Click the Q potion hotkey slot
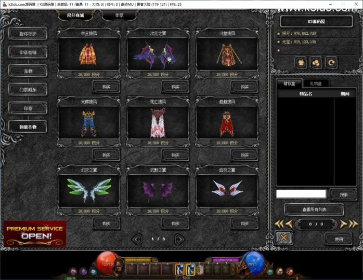 pyautogui.click(x=132, y=270)
